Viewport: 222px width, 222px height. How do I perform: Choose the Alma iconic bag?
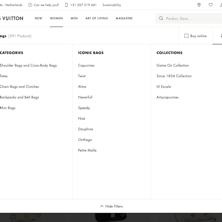click(x=82, y=86)
